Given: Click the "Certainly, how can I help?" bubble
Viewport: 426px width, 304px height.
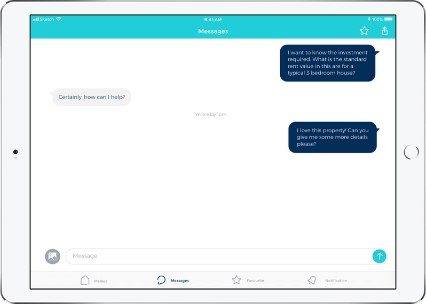Looking at the screenshot, I should click(x=92, y=97).
